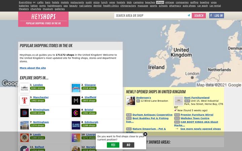Open Durham Antiques Cooperative link

tap(153, 115)
